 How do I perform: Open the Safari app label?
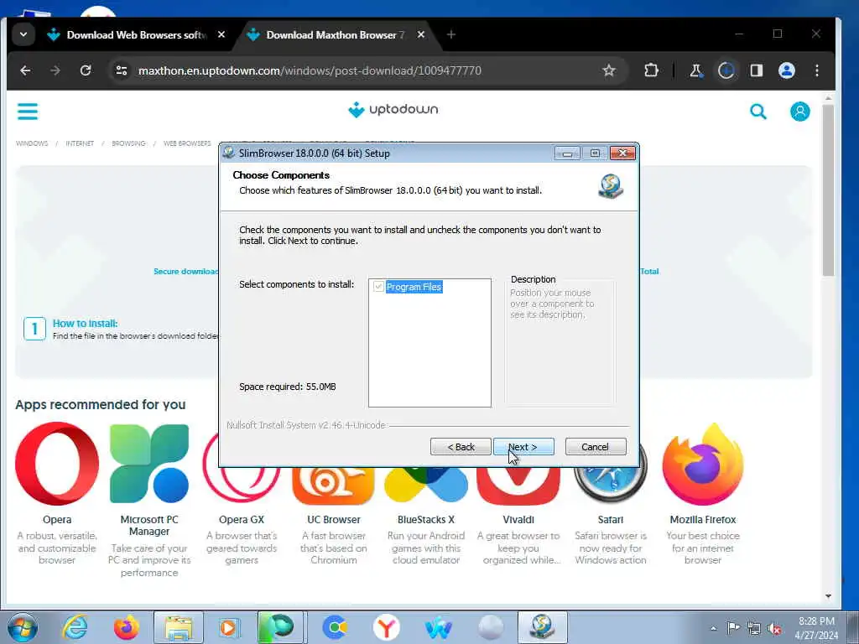pos(611,520)
